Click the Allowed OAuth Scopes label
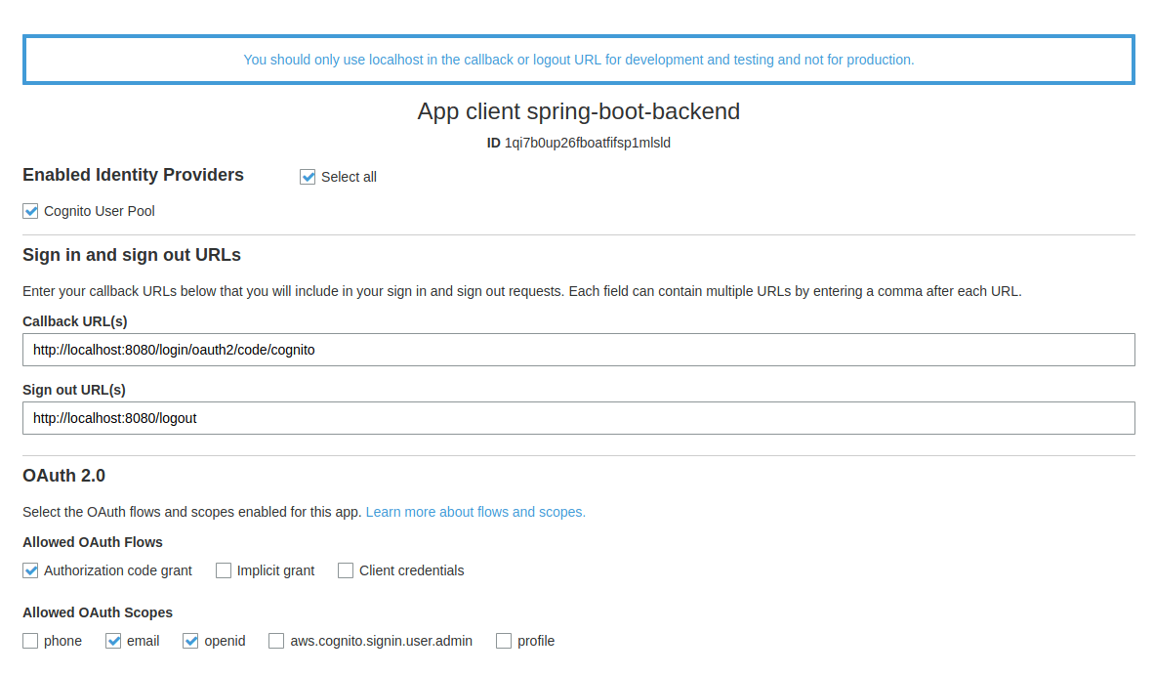1154x674 pixels. [x=98, y=612]
